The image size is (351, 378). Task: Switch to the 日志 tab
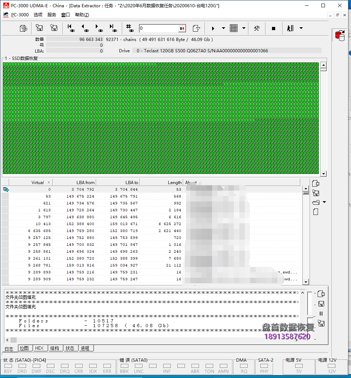tap(9, 349)
